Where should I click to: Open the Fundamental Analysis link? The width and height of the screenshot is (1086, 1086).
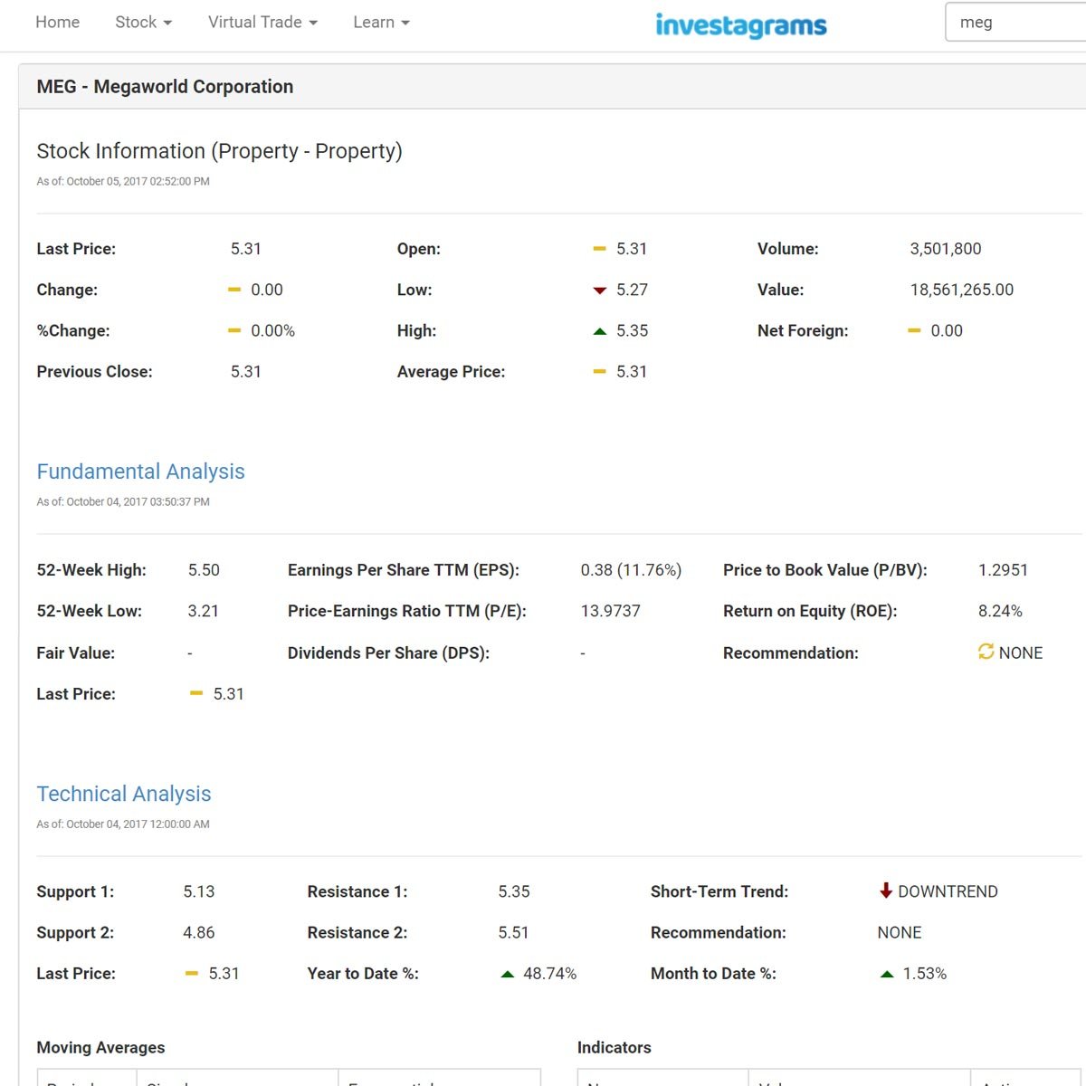140,472
